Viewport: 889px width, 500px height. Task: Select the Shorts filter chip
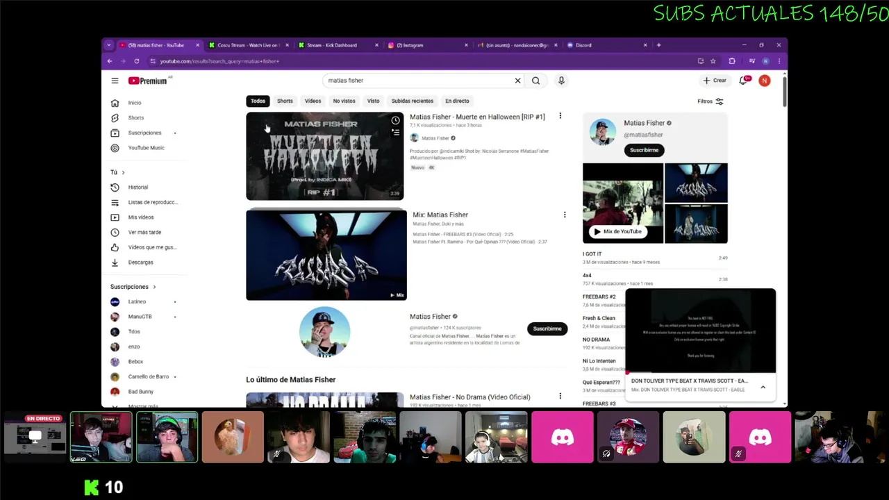[x=285, y=101]
